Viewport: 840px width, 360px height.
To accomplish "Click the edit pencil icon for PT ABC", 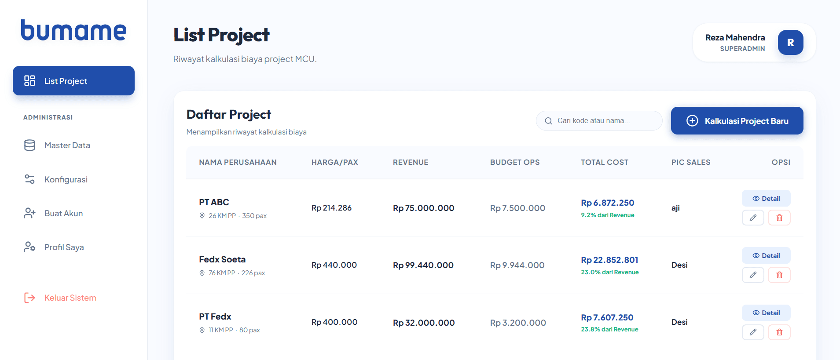I will (753, 218).
